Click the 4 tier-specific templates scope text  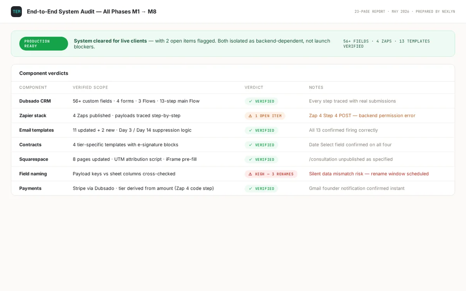click(125, 145)
